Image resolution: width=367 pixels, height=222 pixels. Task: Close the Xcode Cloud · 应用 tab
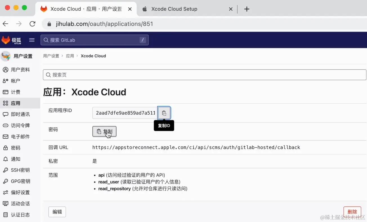pyautogui.click(x=130, y=9)
